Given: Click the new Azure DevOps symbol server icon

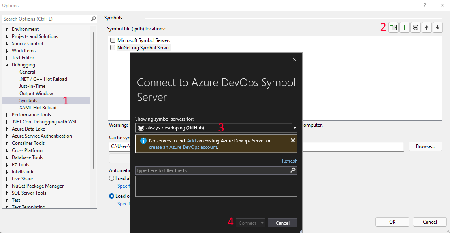Looking at the screenshot, I should tap(394, 27).
